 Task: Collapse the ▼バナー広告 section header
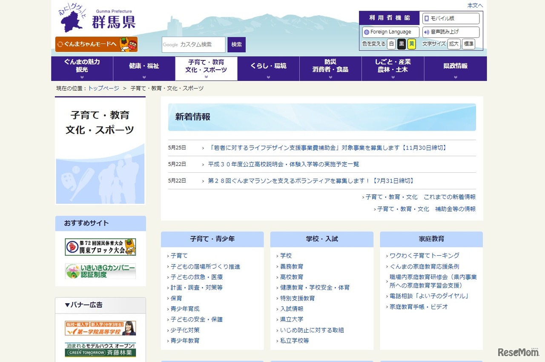100,305
